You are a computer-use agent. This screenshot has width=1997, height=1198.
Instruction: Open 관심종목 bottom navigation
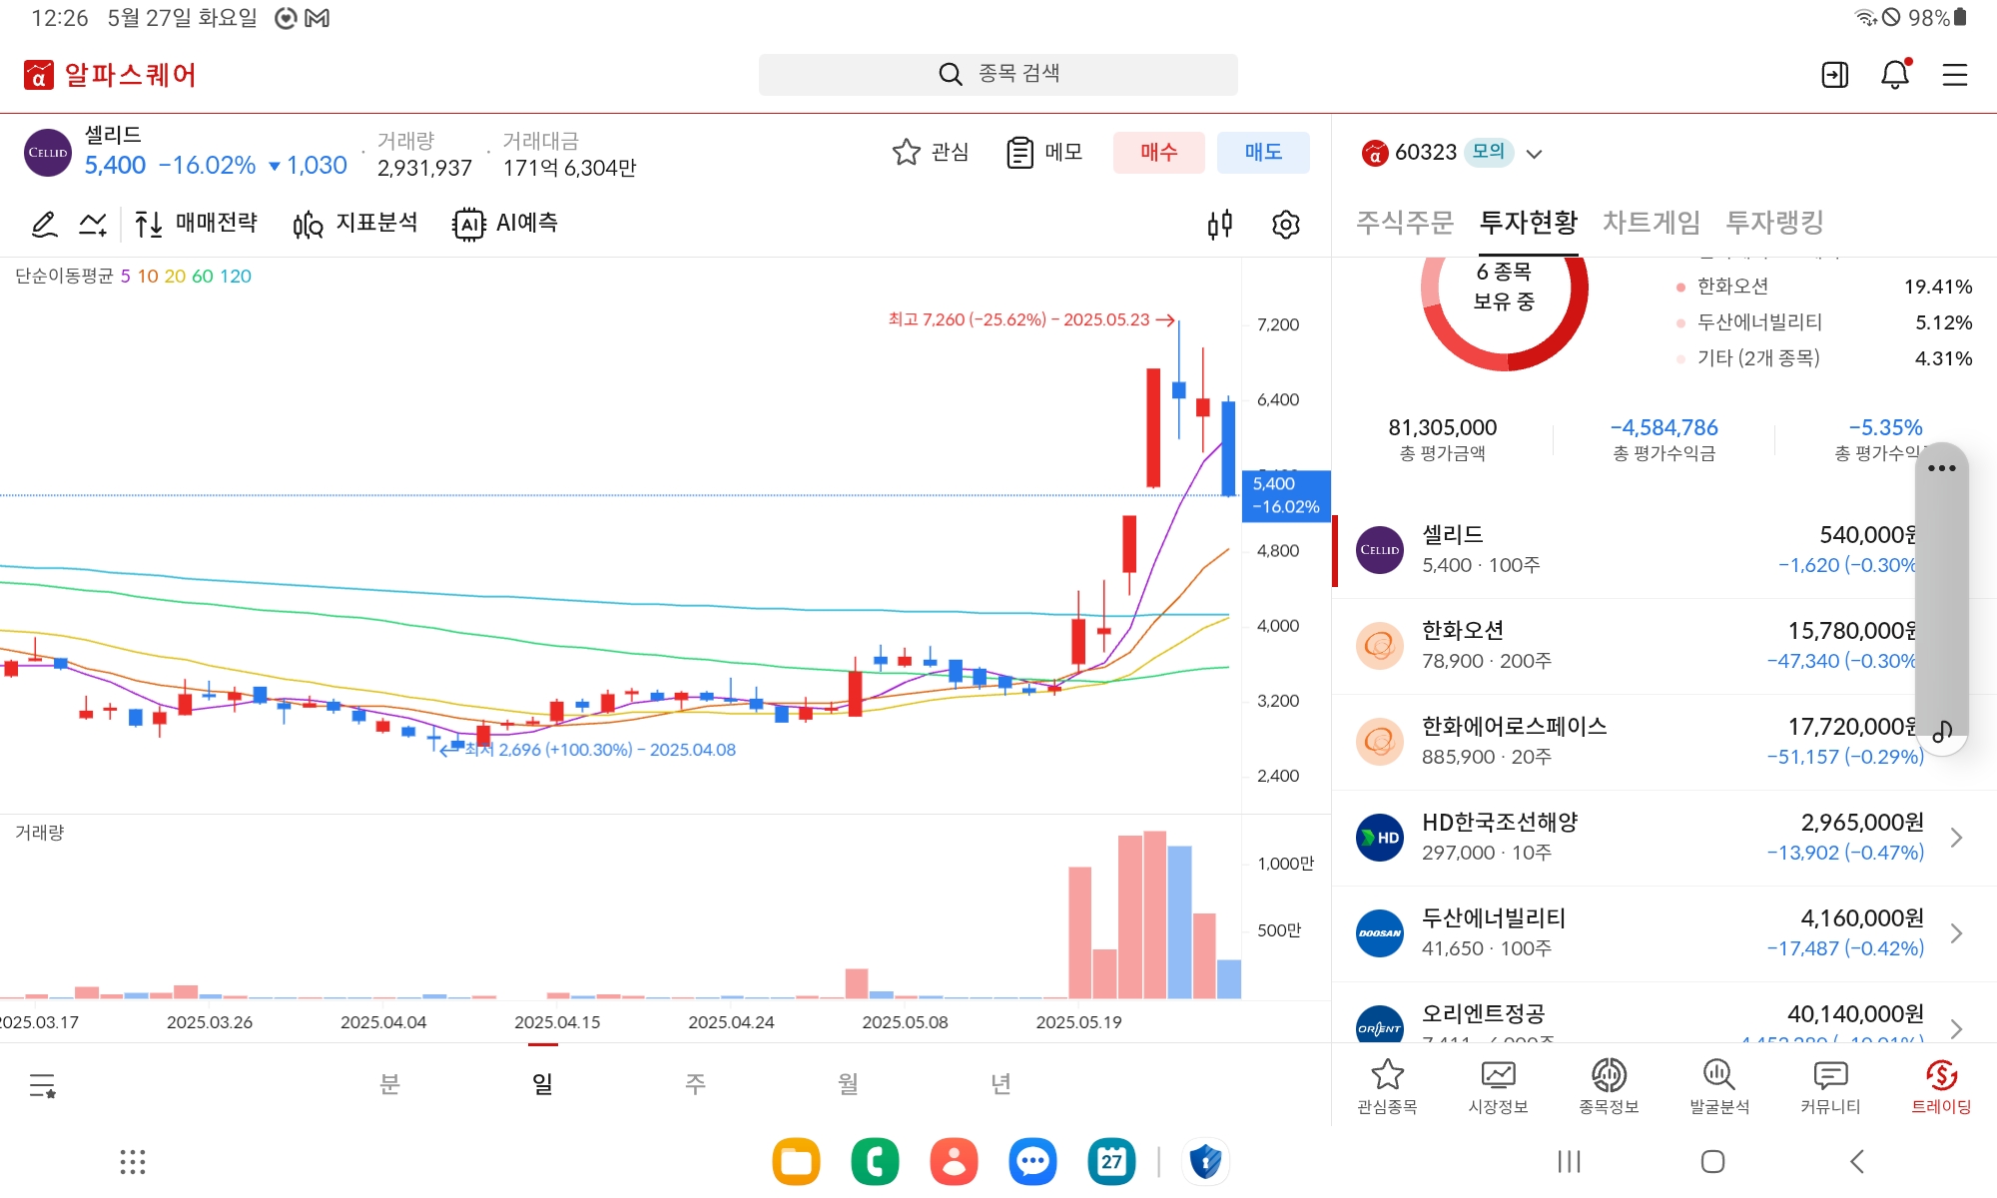click(1387, 1086)
